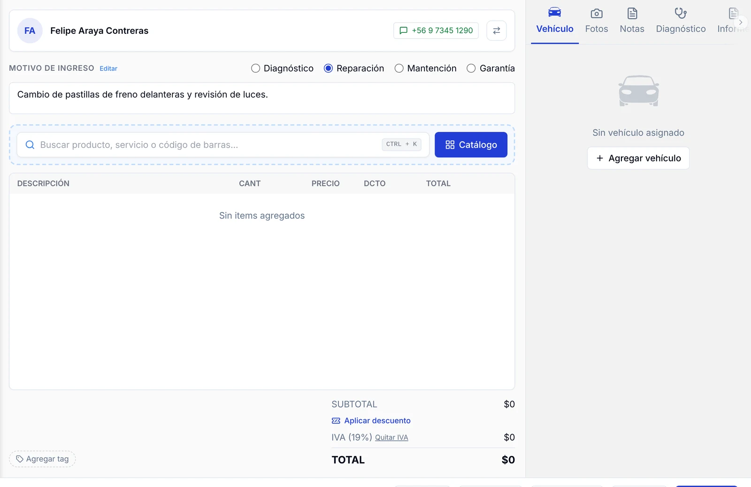751x487 pixels.
Task: Select the Mantención radio option
Action: coord(425,68)
